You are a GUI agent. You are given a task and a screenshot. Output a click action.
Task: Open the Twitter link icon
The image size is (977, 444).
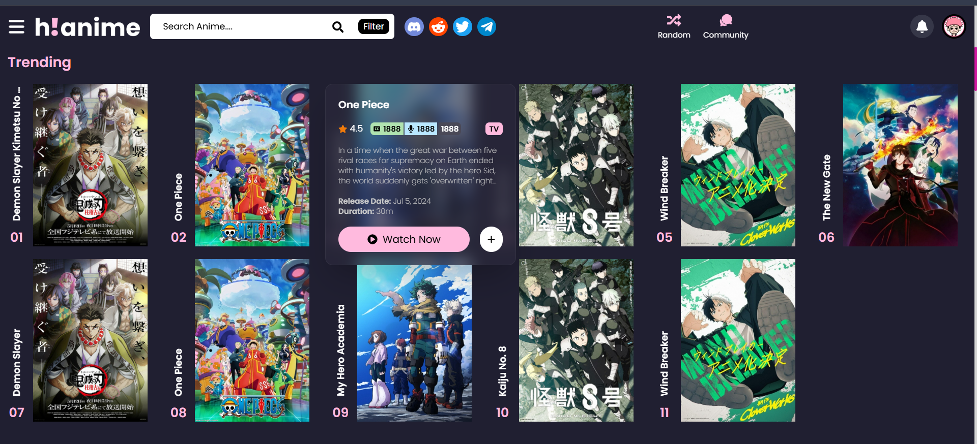point(463,27)
